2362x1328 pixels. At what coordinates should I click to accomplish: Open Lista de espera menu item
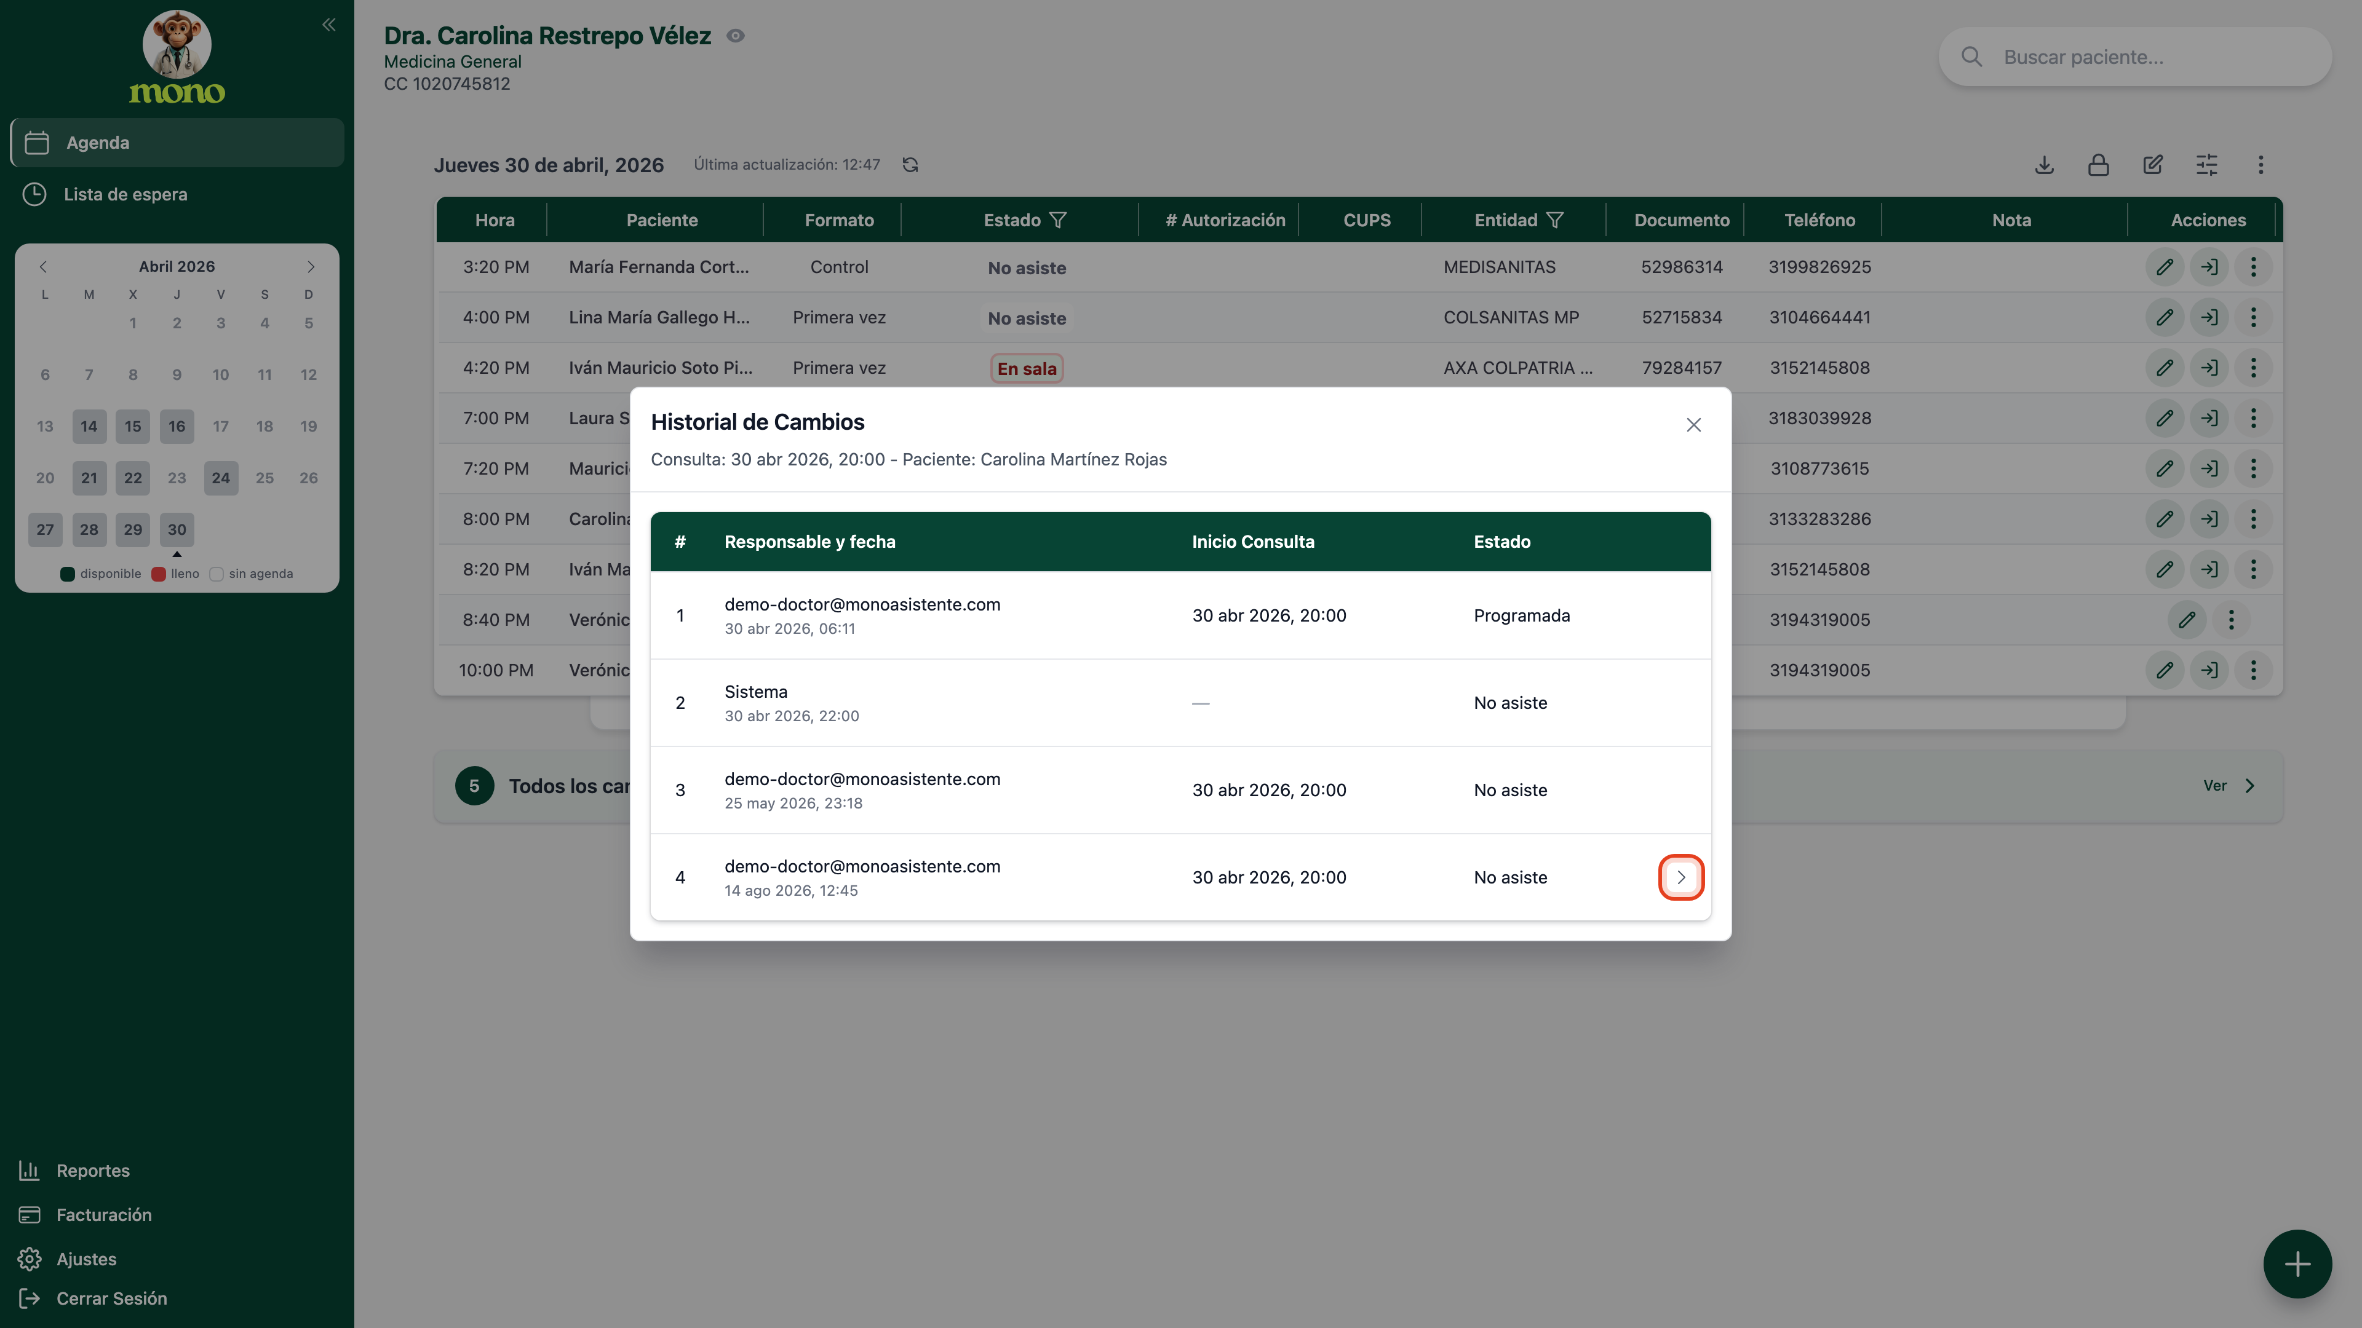pos(177,194)
